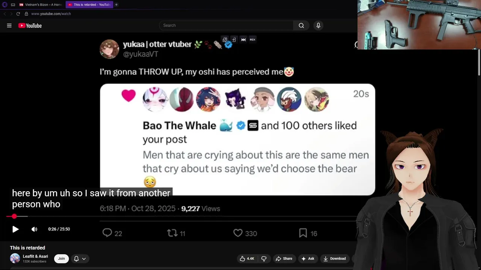Mute the video volume
The image size is (481, 270).
(34, 229)
